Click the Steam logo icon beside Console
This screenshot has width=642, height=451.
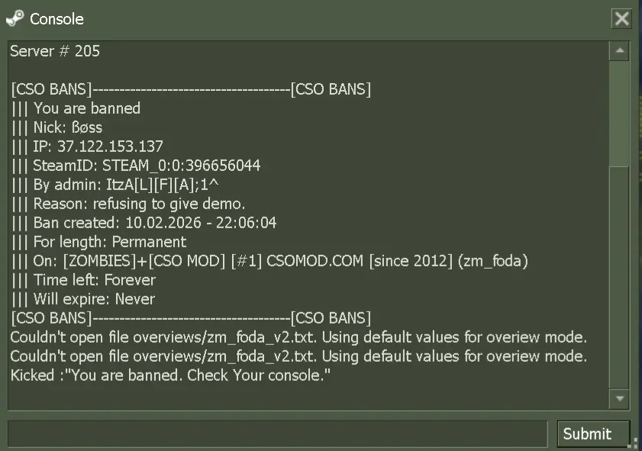point(15,18)
